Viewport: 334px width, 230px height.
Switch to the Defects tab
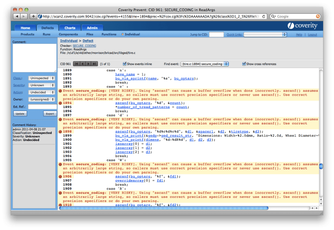coord(48,28)
